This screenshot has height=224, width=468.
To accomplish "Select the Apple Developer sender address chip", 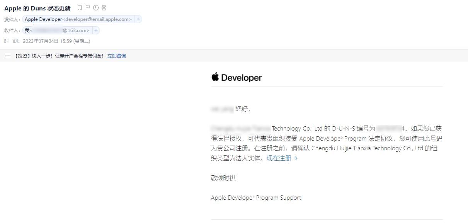I will 78,19.
